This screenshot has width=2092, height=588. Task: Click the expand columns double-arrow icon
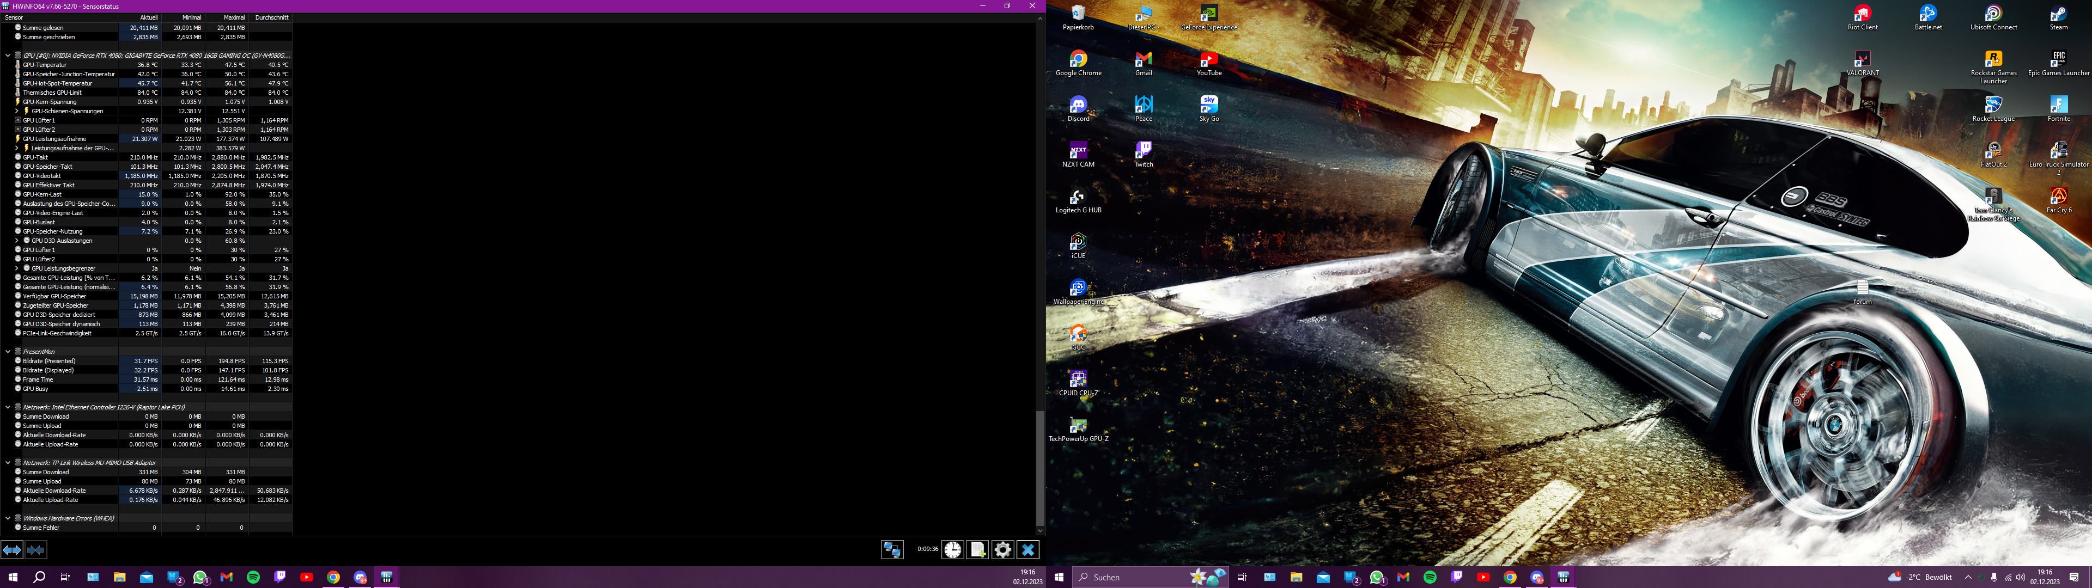pyautogui.click(x=11, y=550)
